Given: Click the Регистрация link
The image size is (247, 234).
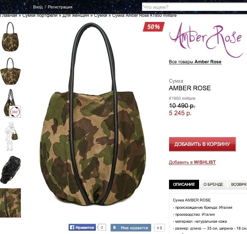Looking at the screenshot, I should (x=60, y=7).
